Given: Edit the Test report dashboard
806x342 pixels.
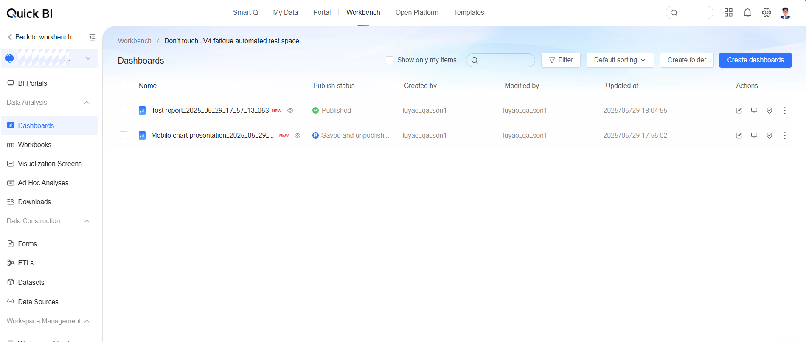Looking at the screenshot, I should point(739,111).
